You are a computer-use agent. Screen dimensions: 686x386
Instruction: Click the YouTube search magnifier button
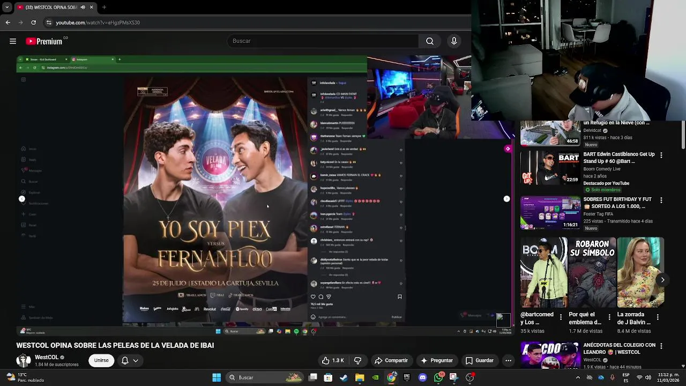tap(430, 41)
